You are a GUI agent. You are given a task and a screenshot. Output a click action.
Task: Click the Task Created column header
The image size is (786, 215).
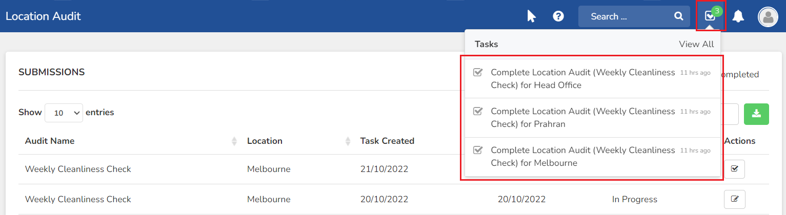(x=387, y=141)
